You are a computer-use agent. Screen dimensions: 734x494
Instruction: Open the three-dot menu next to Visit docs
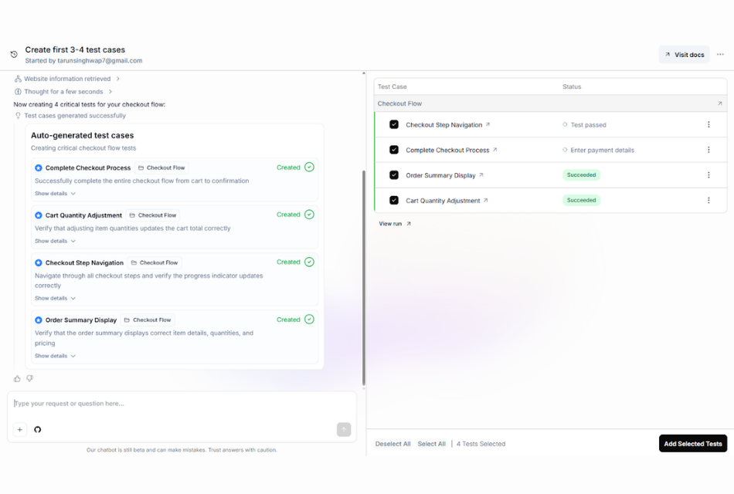[720, 55]
